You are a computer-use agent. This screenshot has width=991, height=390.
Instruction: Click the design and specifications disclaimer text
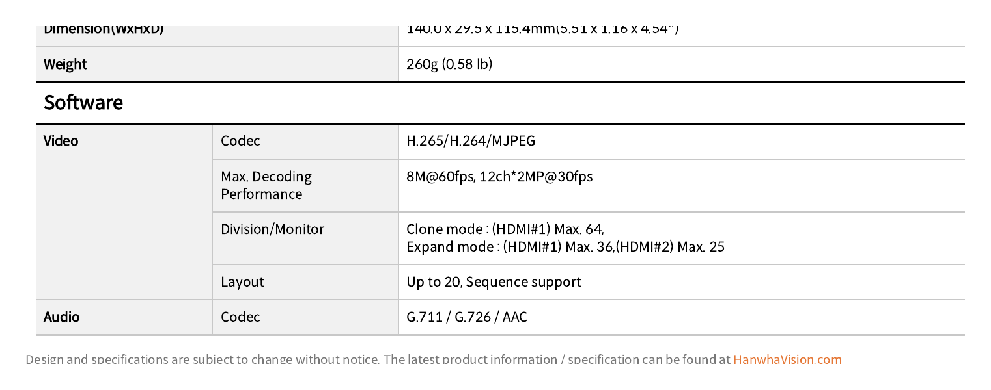click(x=378, y=359)
